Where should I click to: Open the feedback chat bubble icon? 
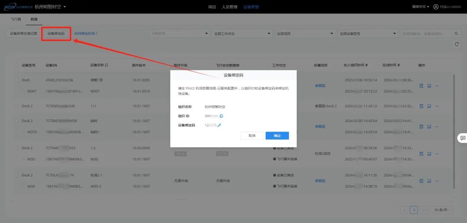[463, 138]
